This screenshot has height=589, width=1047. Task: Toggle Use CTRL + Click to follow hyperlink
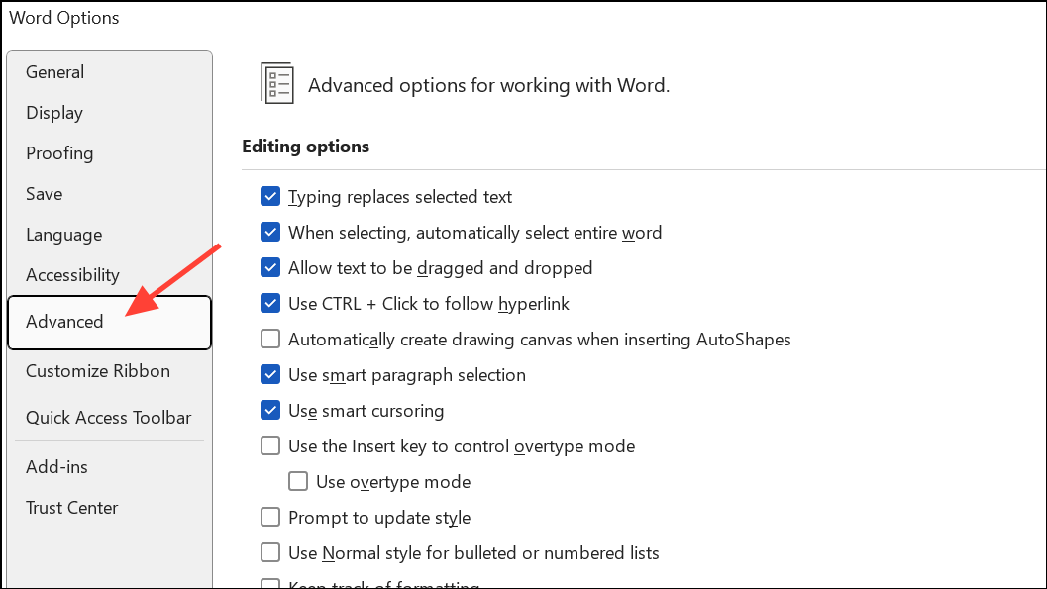tap(270, 304)
